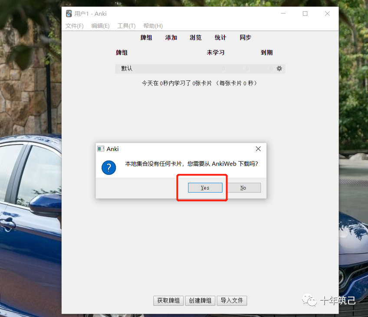Click 获取牌组 button
Image resolution: width=368 pixels, height=317 pixels.
click(168, 300)
